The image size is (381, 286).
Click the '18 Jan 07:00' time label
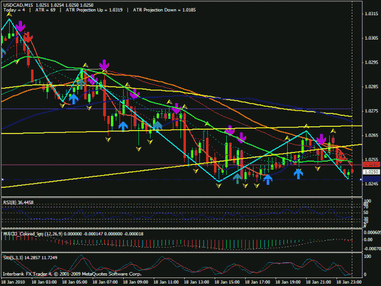pyautogui.click(x=105, y=282)
